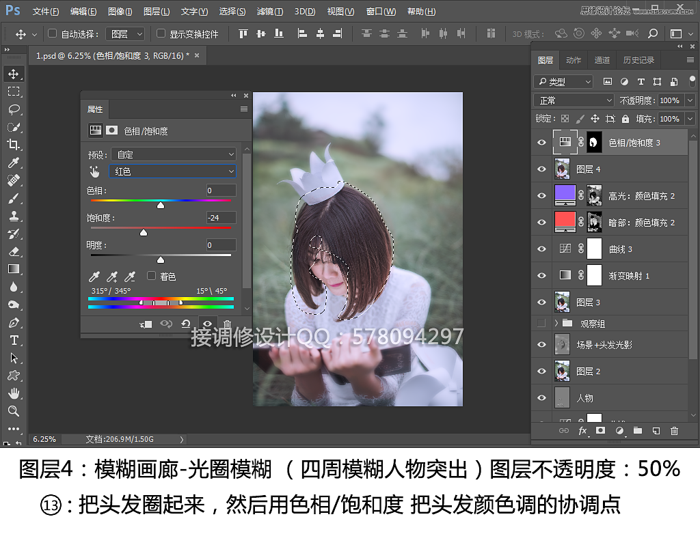Select the Lasso tool

(14, 109)
